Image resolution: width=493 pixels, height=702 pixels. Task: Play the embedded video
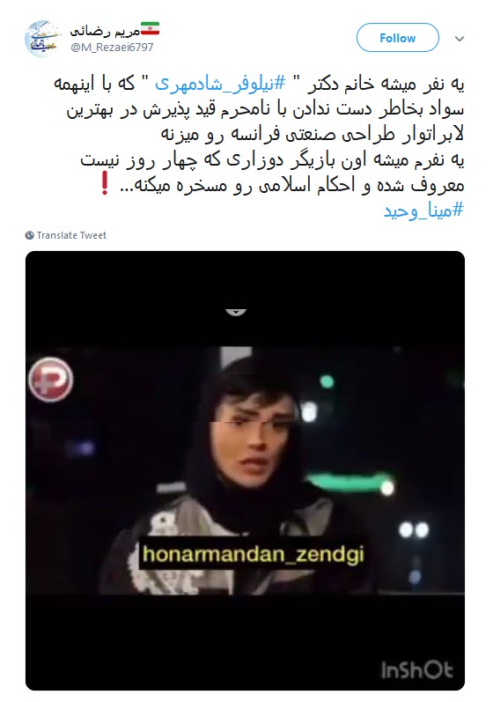245,470
